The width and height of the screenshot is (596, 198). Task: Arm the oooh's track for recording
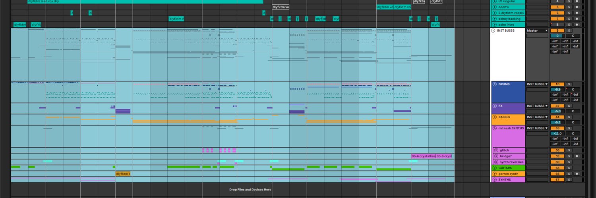(577, 7)
